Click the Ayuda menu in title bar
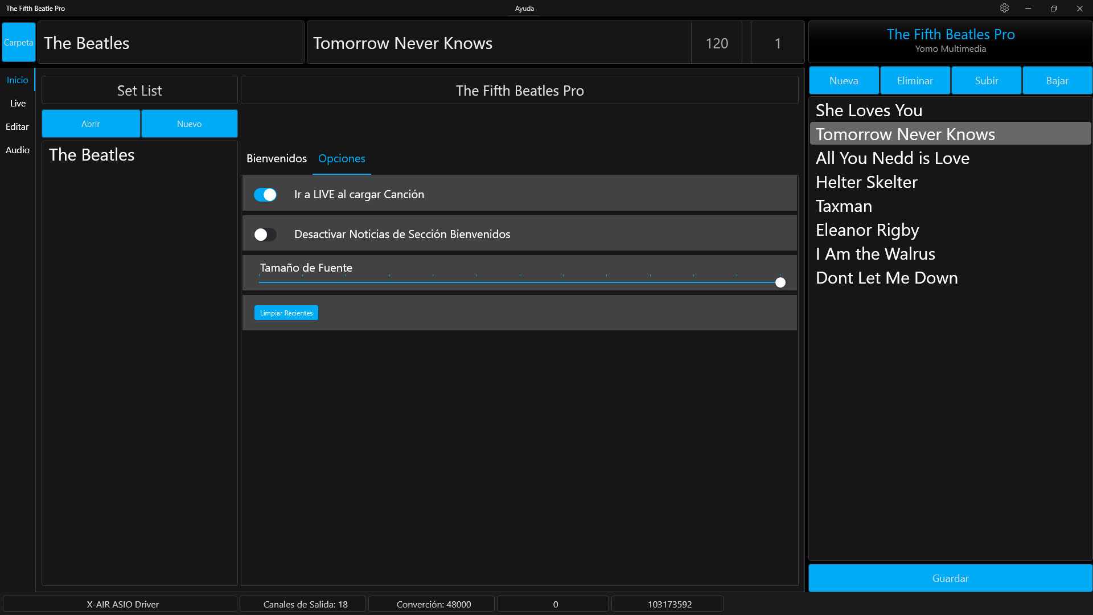Viewport: 1093px width, 615px height. click(524, 9)
